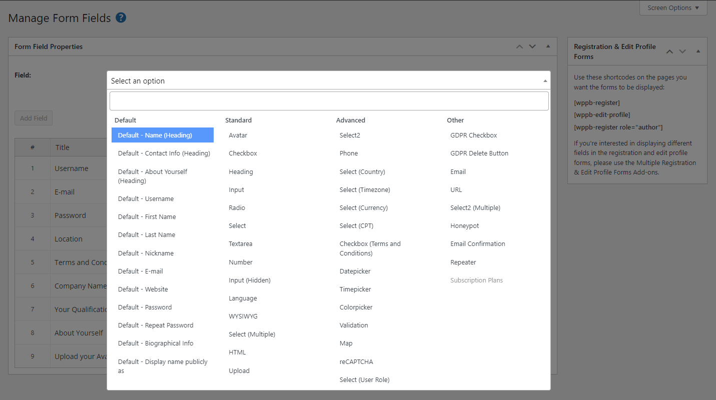Choose the Avatar field option
This screenshot has height=400, width=716.
(238, 135)
